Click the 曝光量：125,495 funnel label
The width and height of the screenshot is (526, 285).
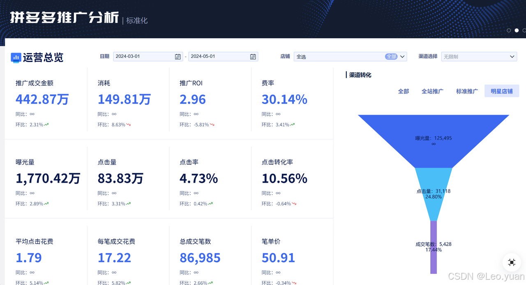pos(434,138)
